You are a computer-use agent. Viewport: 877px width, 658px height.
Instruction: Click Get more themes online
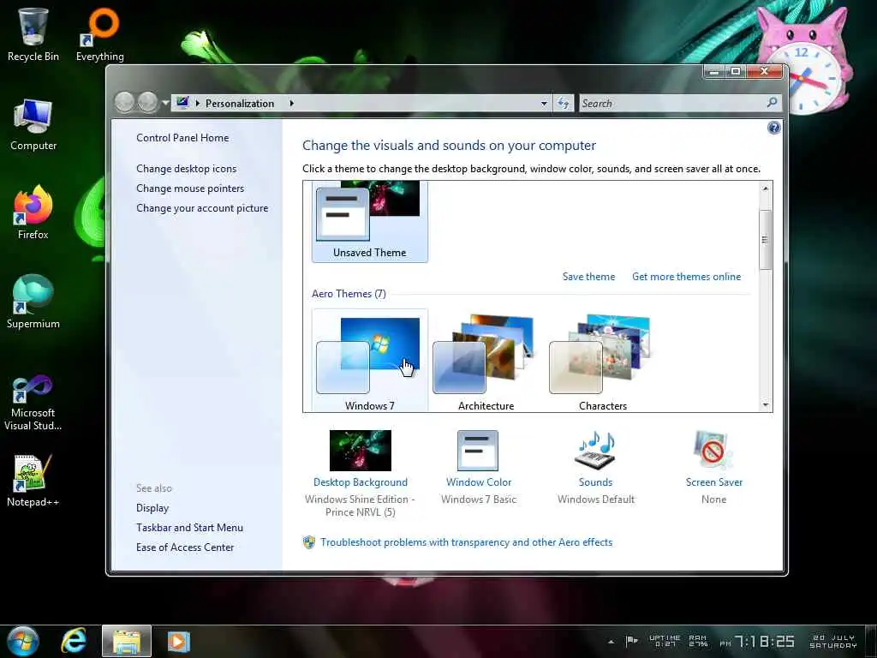coord(686,277)
